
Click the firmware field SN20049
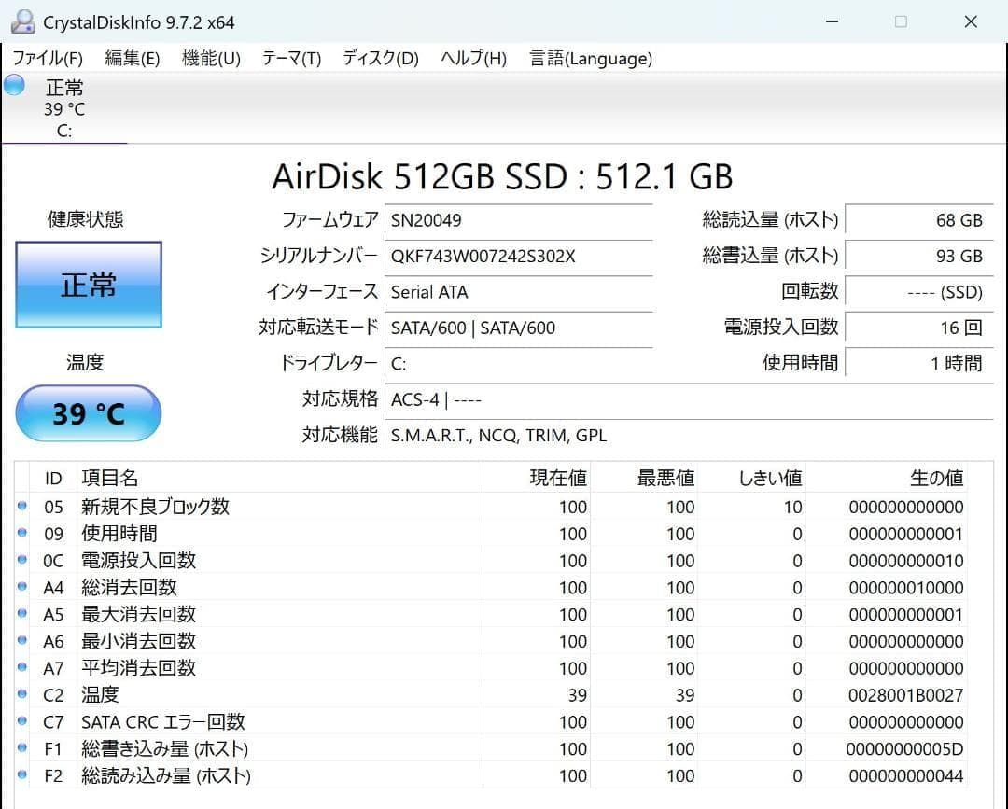519,220
